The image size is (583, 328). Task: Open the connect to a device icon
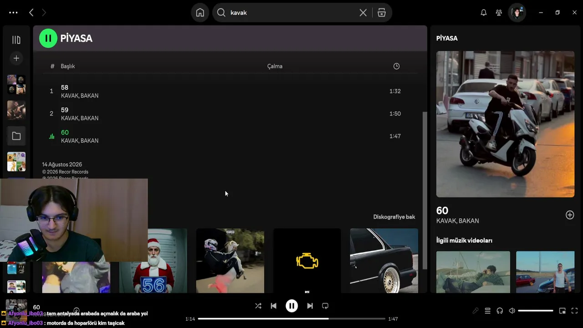(x=500, y=311)
